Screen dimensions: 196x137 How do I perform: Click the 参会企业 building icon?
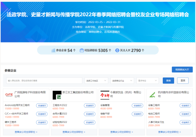53,50
